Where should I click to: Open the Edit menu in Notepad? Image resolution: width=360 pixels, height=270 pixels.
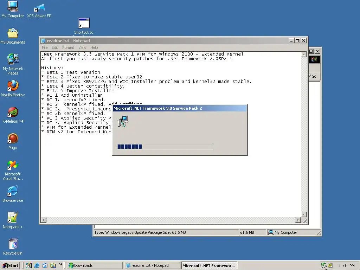(55, 47)
